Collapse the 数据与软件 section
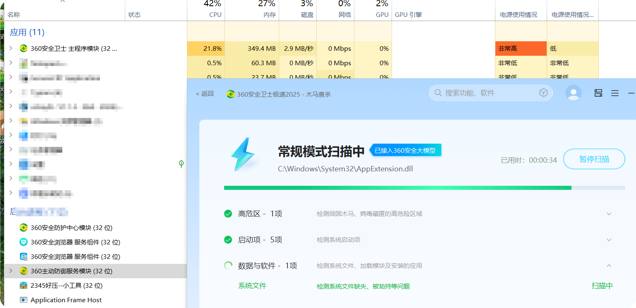This screenshot has width=636, height=308. click(608, 265)
